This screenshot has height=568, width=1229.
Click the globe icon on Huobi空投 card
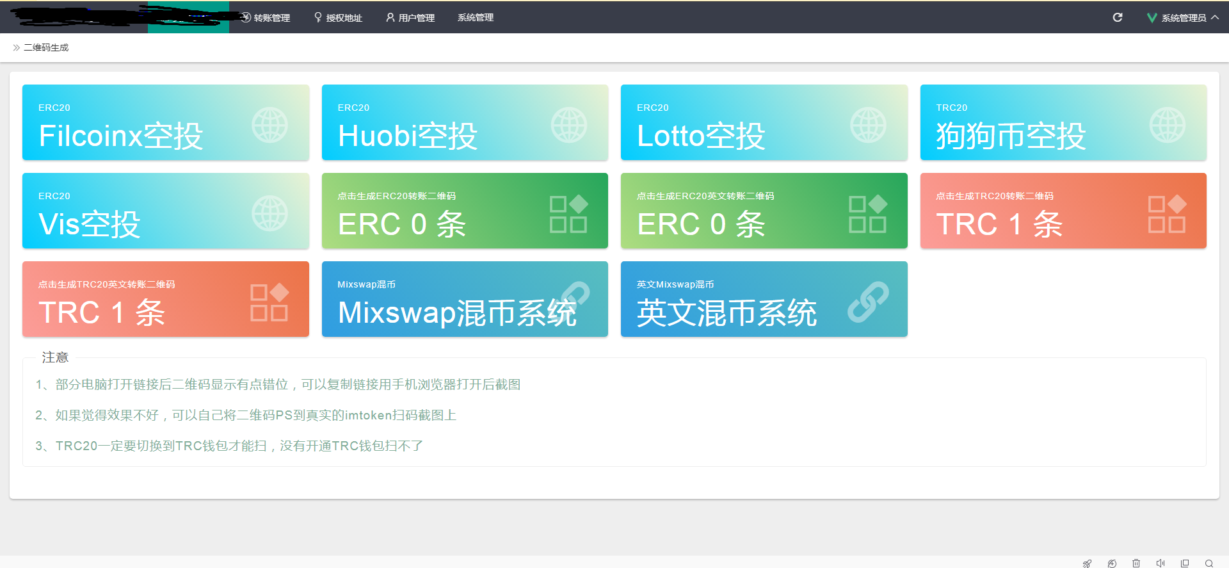pyautogui.click(x=569, y=125)
